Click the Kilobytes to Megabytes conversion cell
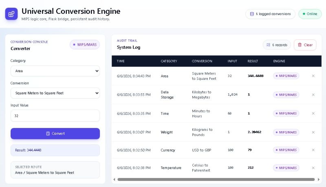Image resolution: width=326 pixels, height=187 pixels. pyautogui.click(x=202, y=95)
